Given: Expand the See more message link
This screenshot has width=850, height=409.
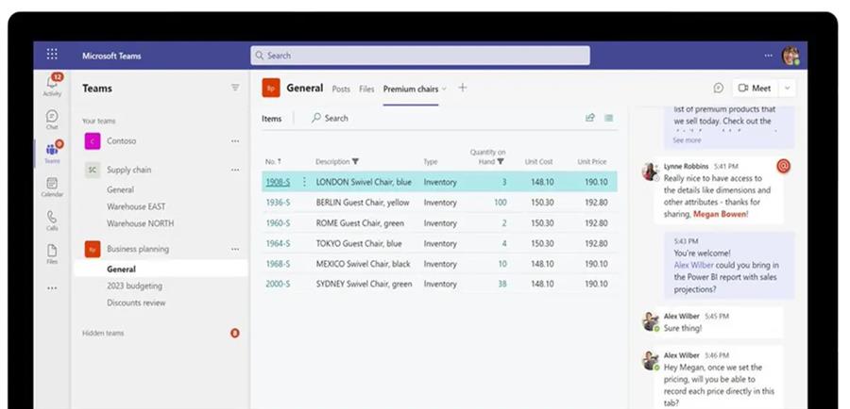Looking at the screenshot, I should pos(687,140).
